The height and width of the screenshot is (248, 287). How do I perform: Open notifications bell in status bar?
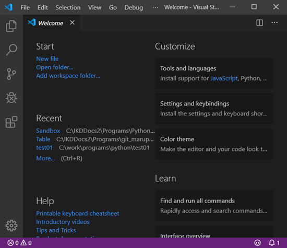coord(274,243)
